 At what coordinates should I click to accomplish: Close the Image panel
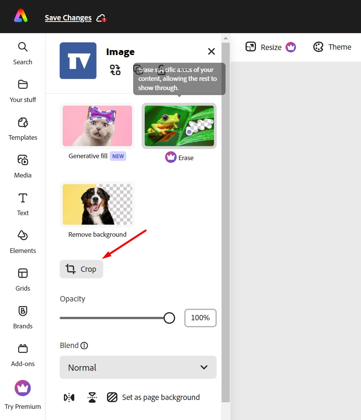[211, 52]
